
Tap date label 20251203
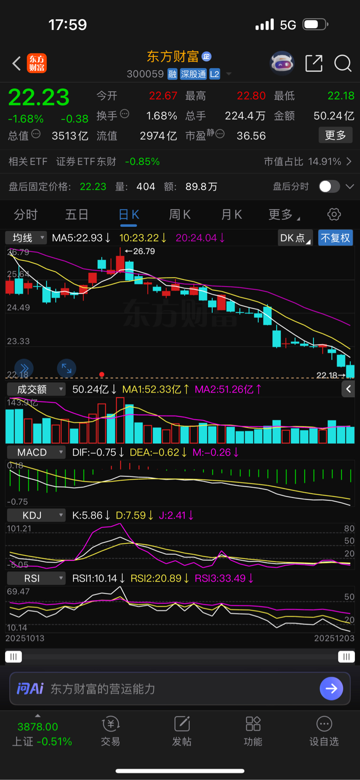[334, 638]
